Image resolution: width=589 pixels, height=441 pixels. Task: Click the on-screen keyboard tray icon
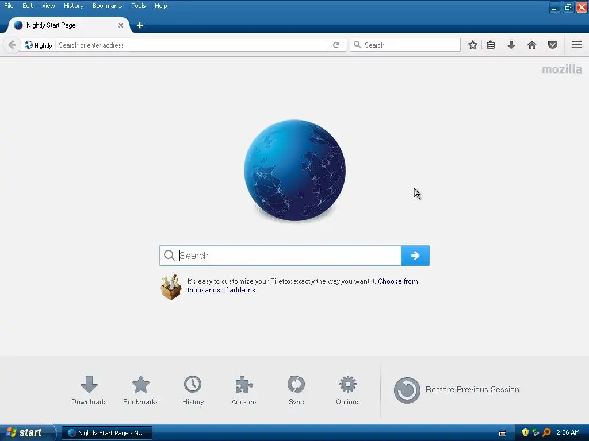(503, 433)
